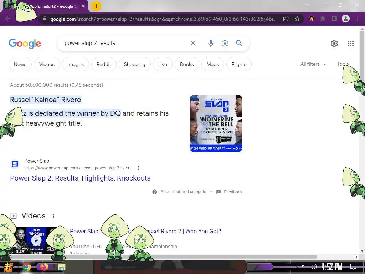Open the tab search chevron
365x274 pixels.
(308, 5)
